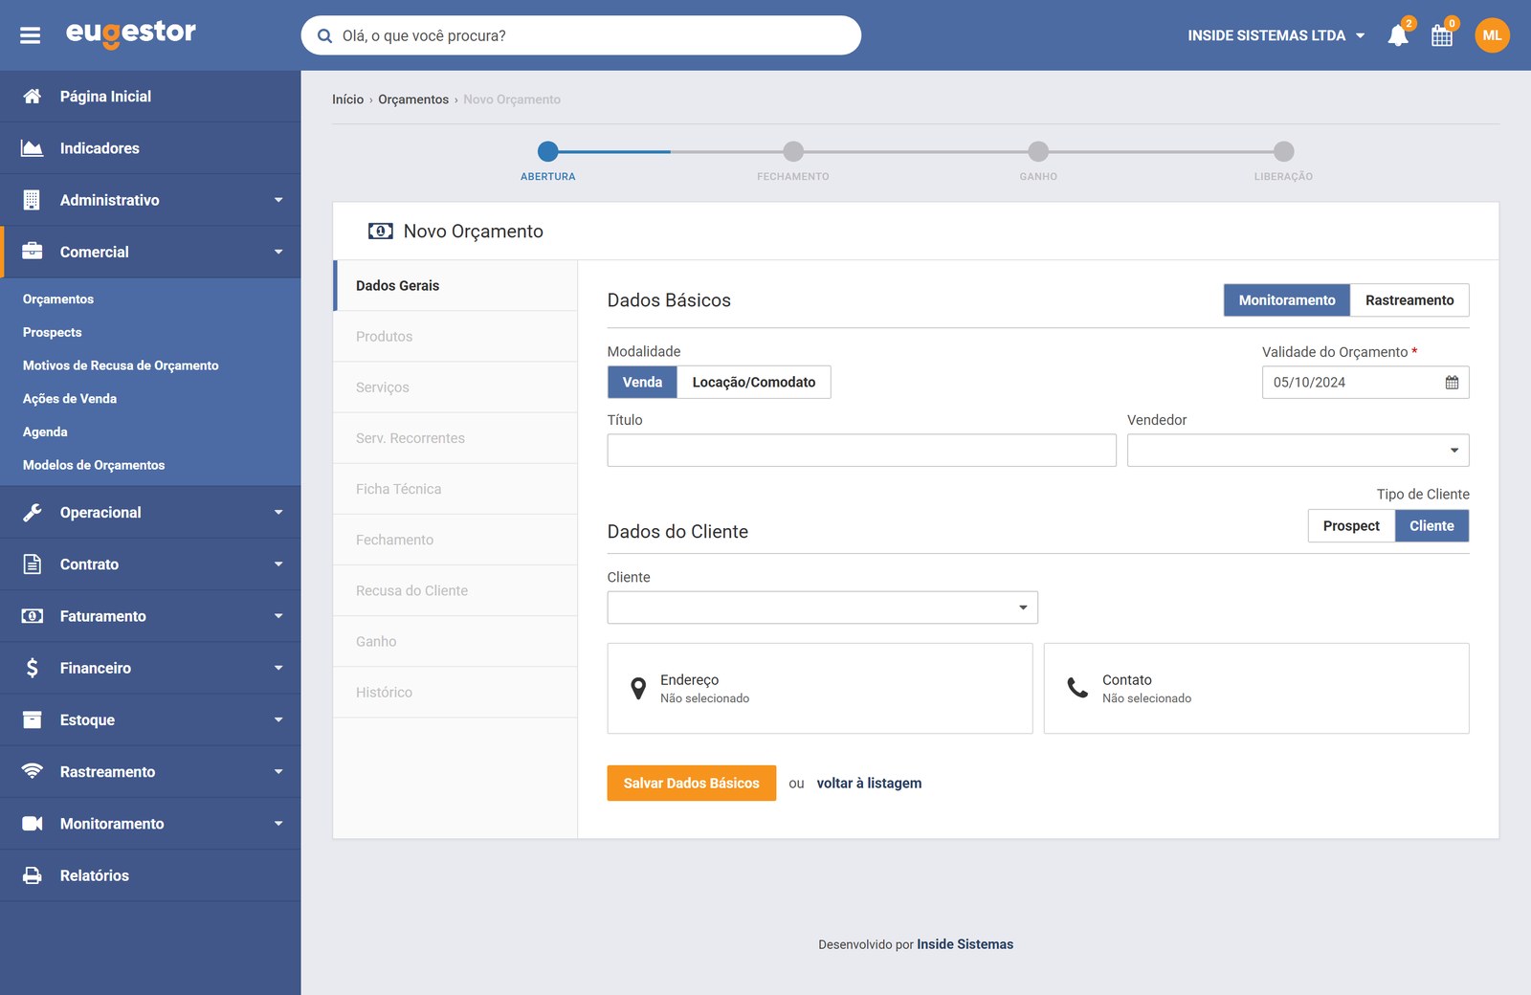Expand the Financeiro sidebar menu

point(150,668)
